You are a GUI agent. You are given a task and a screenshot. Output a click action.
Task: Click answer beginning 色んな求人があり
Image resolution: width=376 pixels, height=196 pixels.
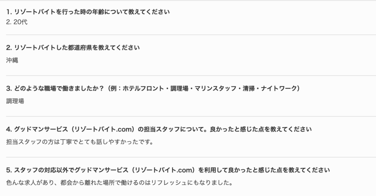pyautogui.click(x=119, y=183)
